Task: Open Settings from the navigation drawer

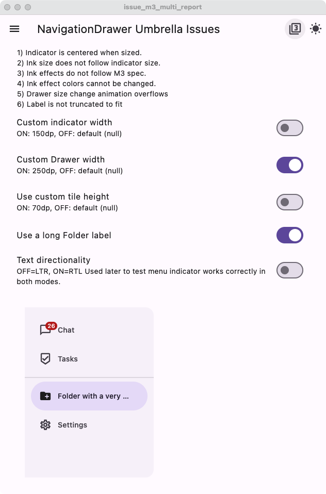Action: click(x=72, y=425)
